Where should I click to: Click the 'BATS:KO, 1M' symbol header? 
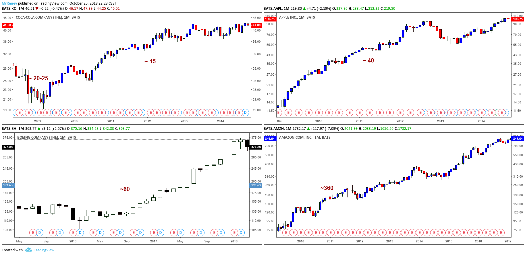13,9
